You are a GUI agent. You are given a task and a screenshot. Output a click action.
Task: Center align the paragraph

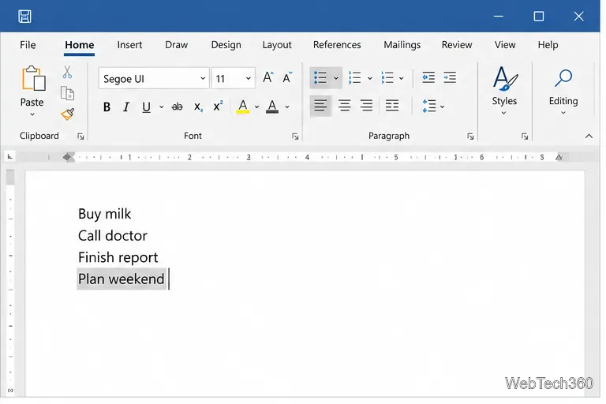point(344,106)
